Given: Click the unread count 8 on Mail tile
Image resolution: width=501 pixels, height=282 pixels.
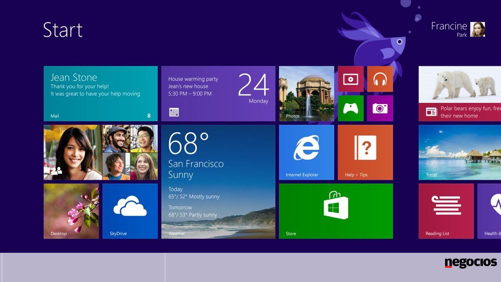Looking at the screenshot, I should click(x=149, y=116).
